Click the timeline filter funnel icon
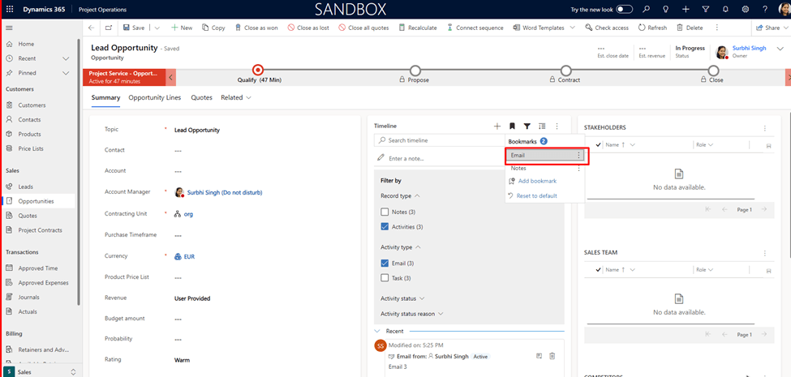 527,126
